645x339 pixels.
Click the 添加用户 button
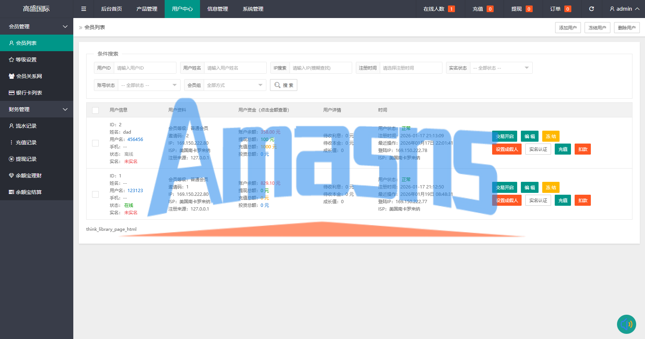coord(568,28)
